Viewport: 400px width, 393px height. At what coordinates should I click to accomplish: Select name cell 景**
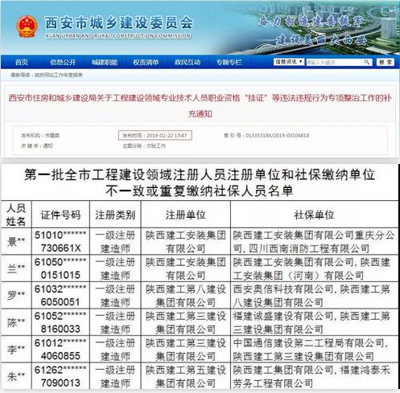16,241
